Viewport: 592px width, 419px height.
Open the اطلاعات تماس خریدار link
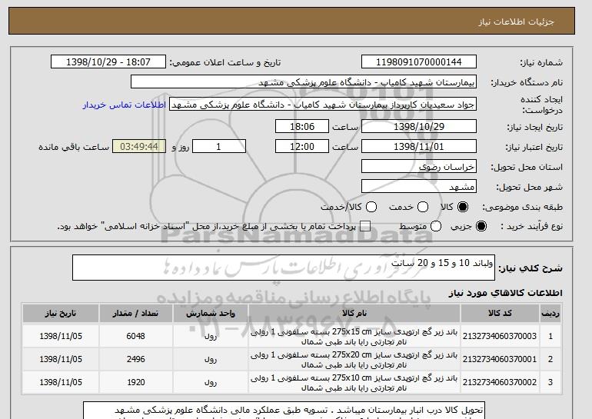click(125, 105)
